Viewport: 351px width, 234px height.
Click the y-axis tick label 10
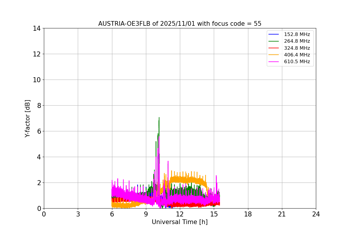pyautogui.click(x=37, y=80)
